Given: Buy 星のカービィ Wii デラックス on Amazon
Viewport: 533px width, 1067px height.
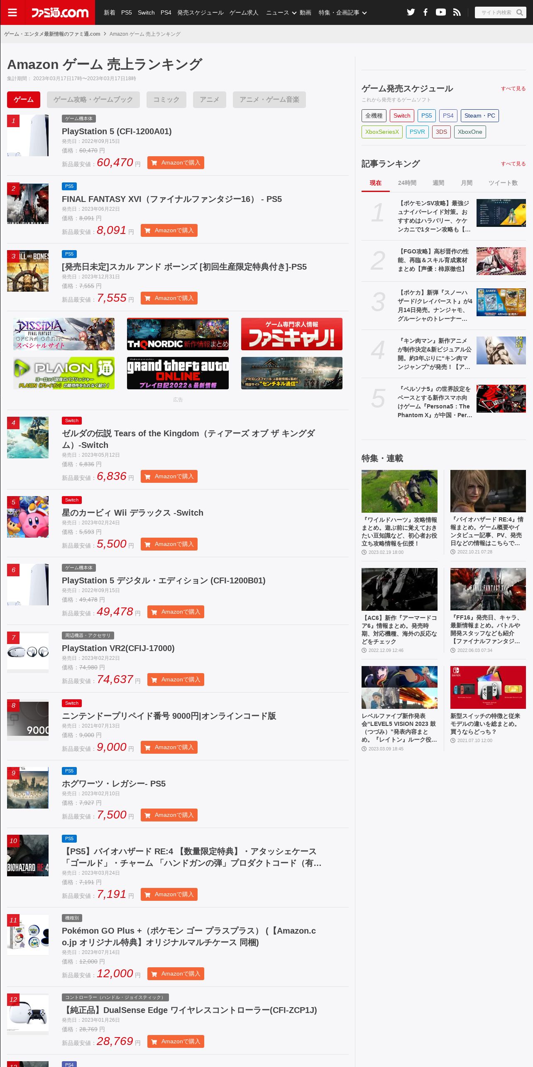Looking at the screenshot, I should coord(169,544).
